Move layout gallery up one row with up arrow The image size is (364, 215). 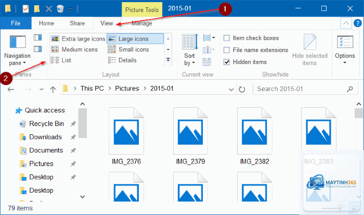(x=168, y=39)
